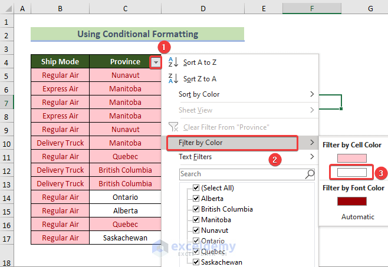Screen dimensions: 388x267
Task: Choose Sort A to Z option
Action: click(x=200, y=62)
